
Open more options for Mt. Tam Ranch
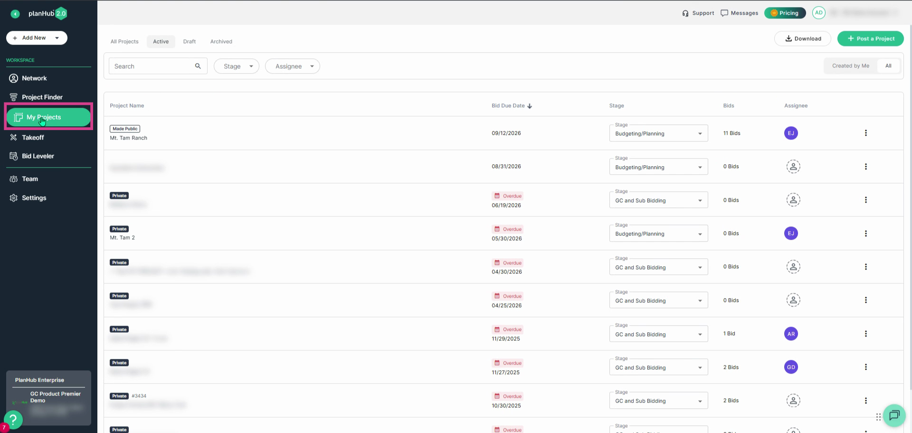866,133
